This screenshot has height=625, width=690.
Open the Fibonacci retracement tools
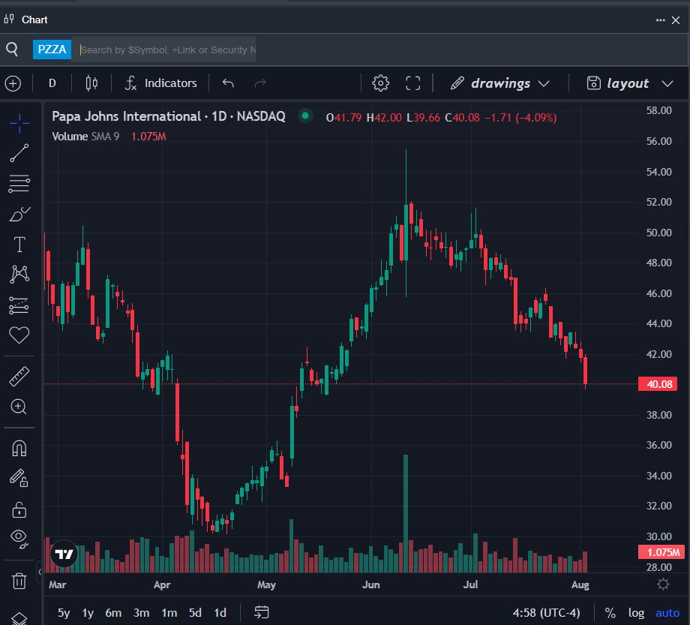pyautogui.click(x=19, y=184)
